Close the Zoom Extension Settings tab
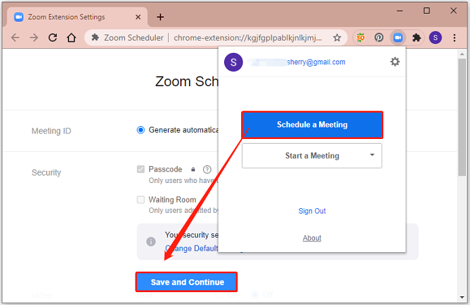470x305 pixels. tap(138, 17)
